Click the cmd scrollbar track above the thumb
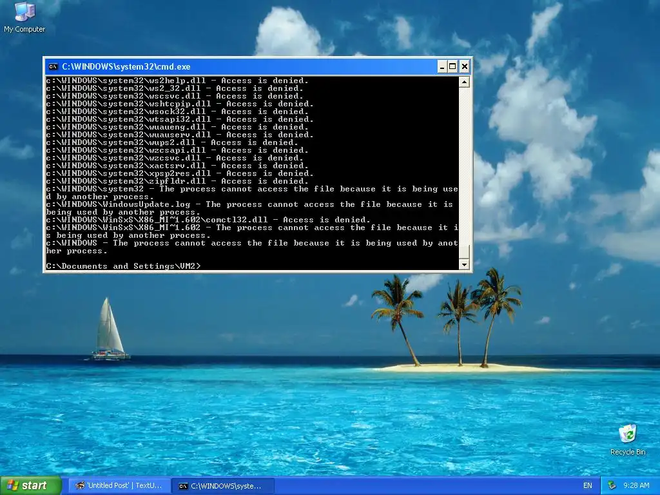 point(464,166)
